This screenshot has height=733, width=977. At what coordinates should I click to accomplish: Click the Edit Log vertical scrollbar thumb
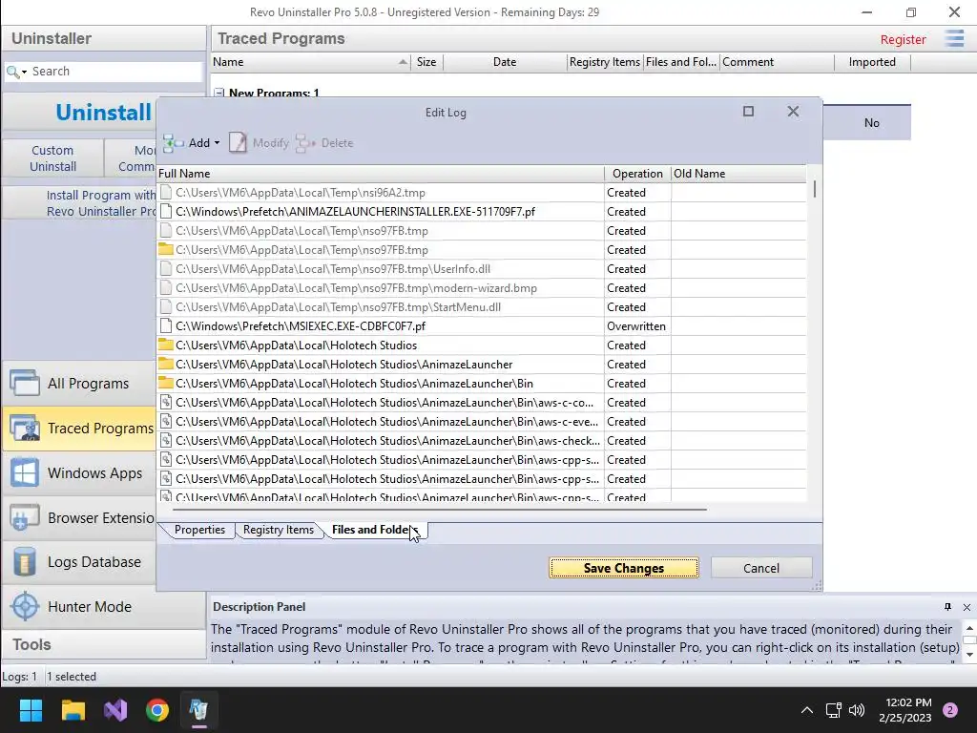tap(815, 190)
